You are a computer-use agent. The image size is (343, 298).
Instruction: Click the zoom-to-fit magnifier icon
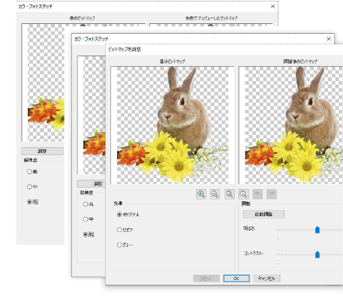click(230, 194)
